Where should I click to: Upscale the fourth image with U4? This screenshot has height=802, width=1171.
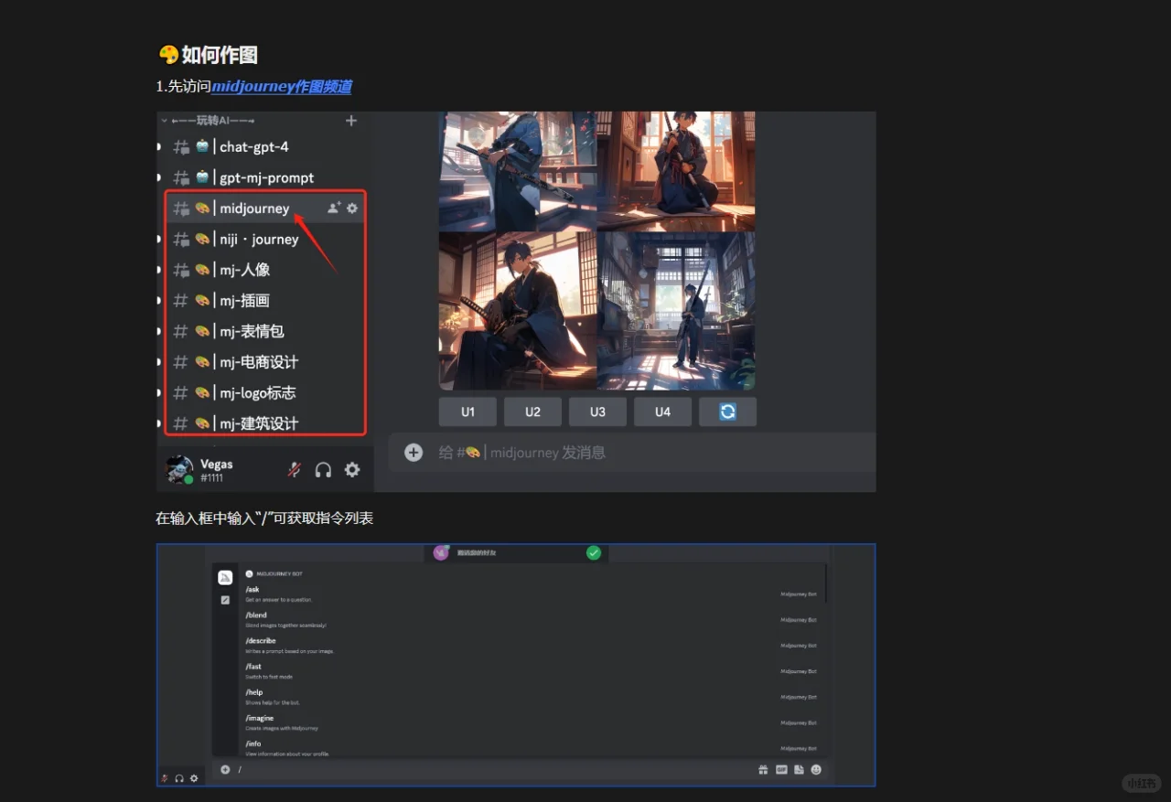662,412
